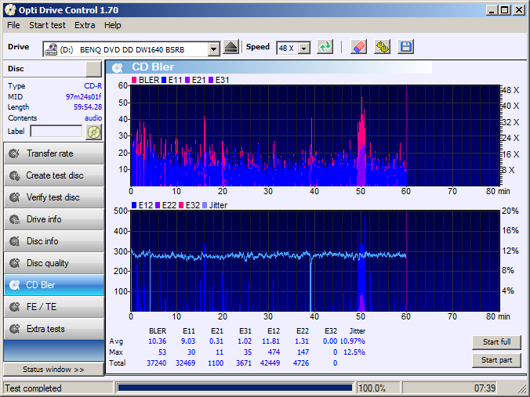
Task: Open the Drive selection dropdown arrow
Action: (213, 49)
